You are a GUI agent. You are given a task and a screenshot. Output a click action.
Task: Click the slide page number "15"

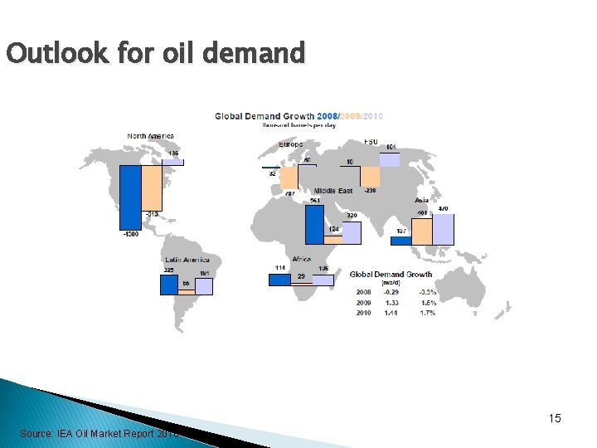click(555, 418)
